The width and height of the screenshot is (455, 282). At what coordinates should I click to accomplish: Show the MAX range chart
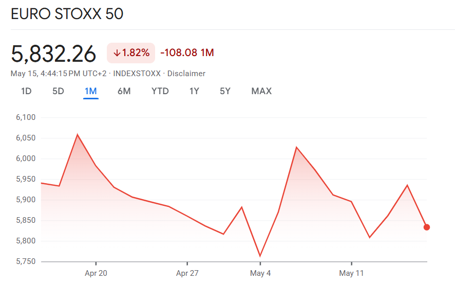(261, 91)
